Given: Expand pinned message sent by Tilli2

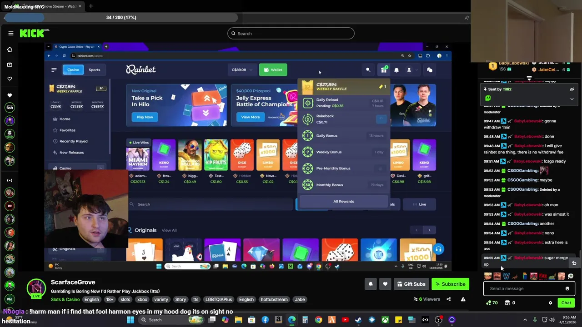Looking at the screenshot, I should [x=572, y=99].
